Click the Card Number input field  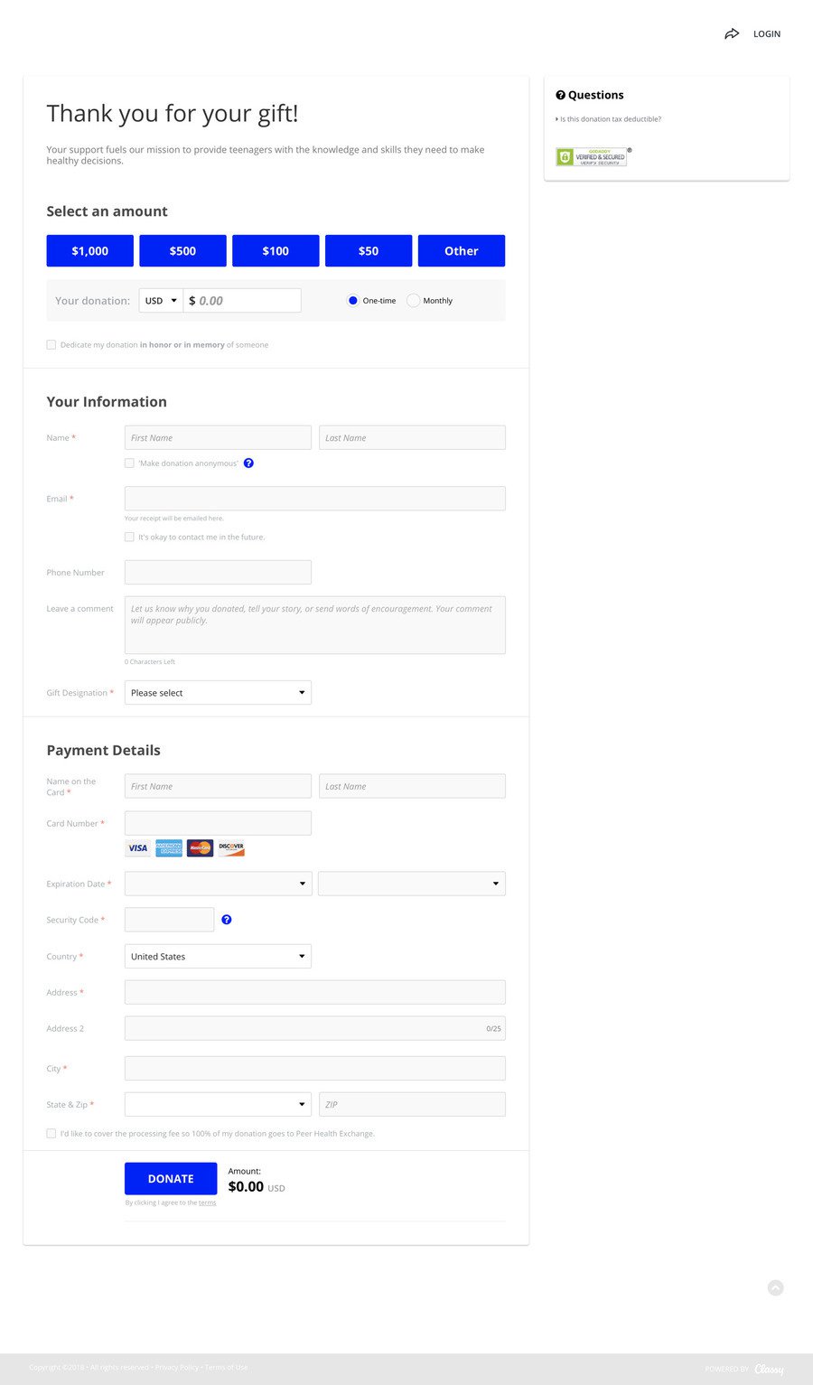tap(218, 823)
